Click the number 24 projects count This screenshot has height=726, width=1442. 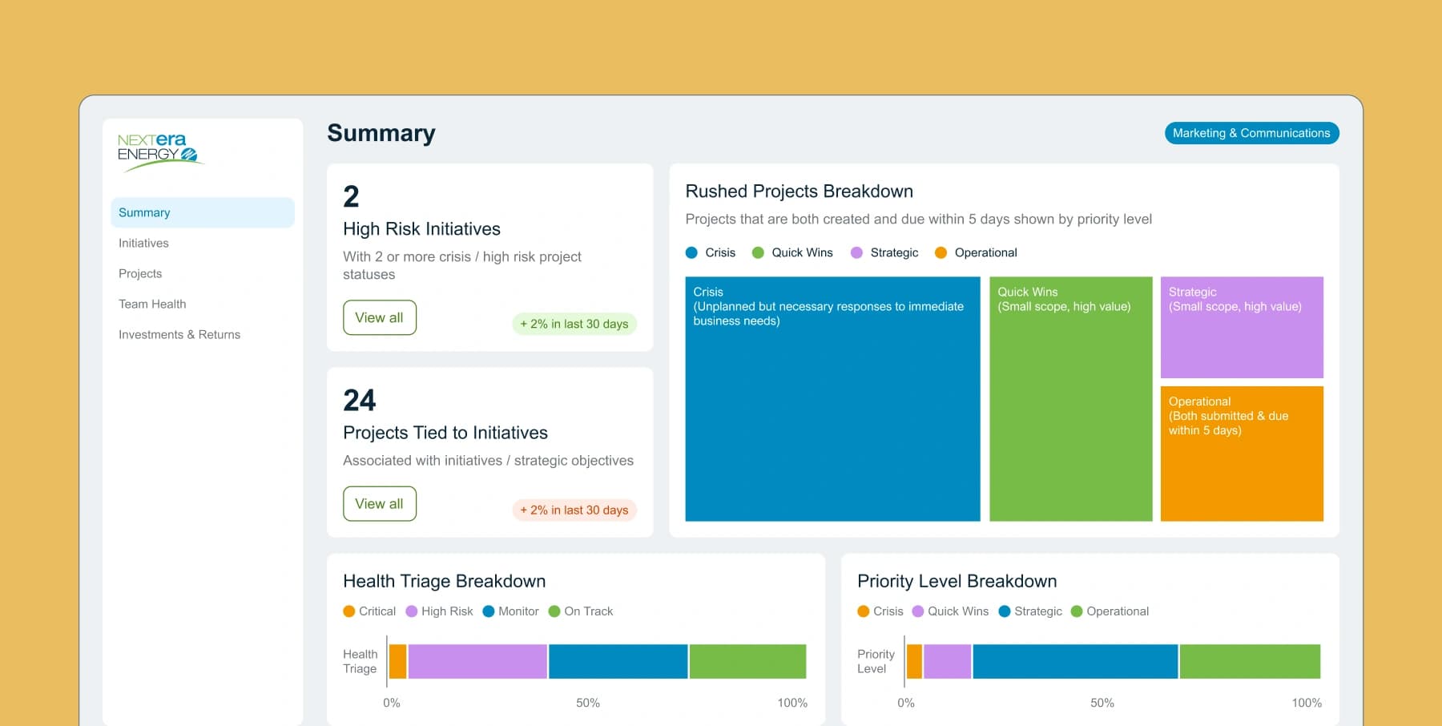click(360, 400)
